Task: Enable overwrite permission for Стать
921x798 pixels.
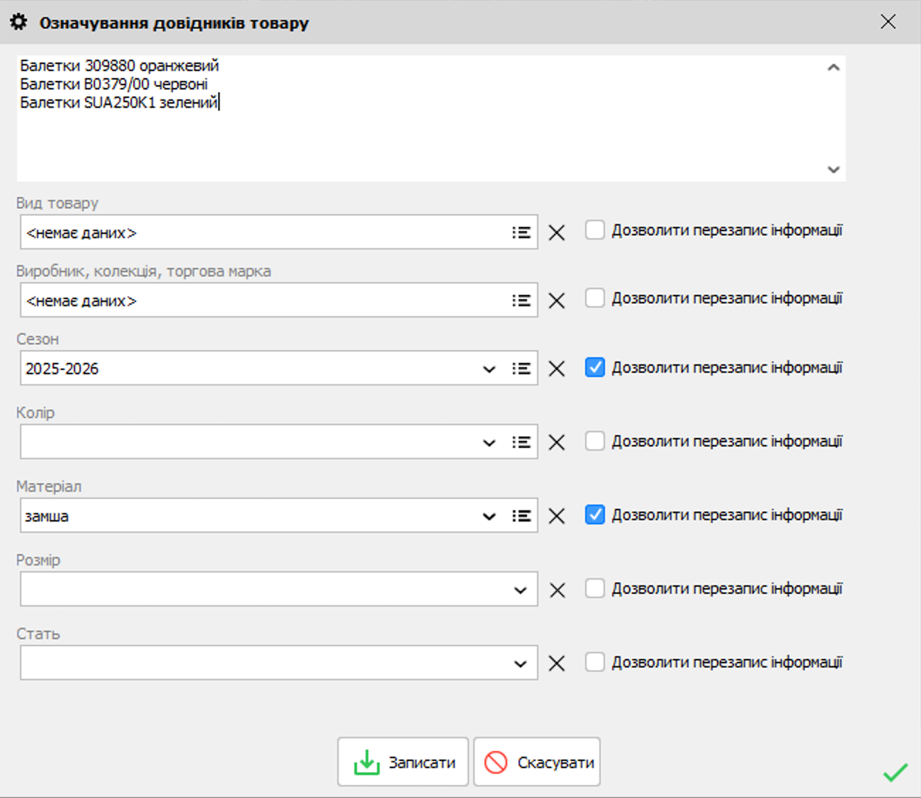Action: point(594,662)
